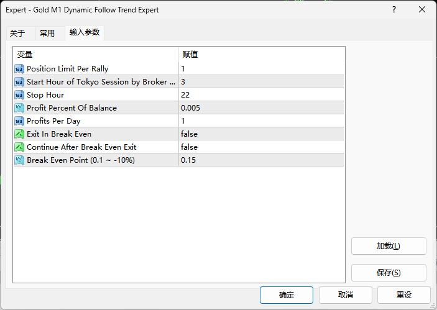Click the integer icon beside Profits Per Day
437x310 pixels.
tap(19, 121)
